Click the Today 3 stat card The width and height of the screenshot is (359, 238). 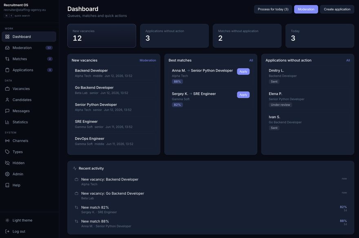tap(320, 36)
